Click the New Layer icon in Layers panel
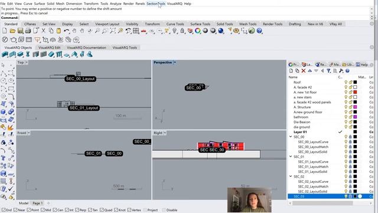Screen dimensions: 378x213 pyautogui.click(x=291, y=71)
